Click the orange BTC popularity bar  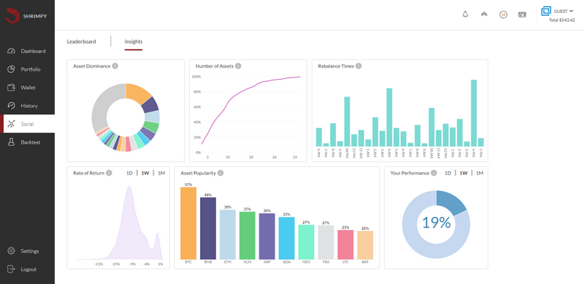pyautogui.click(x=189, y=223)
